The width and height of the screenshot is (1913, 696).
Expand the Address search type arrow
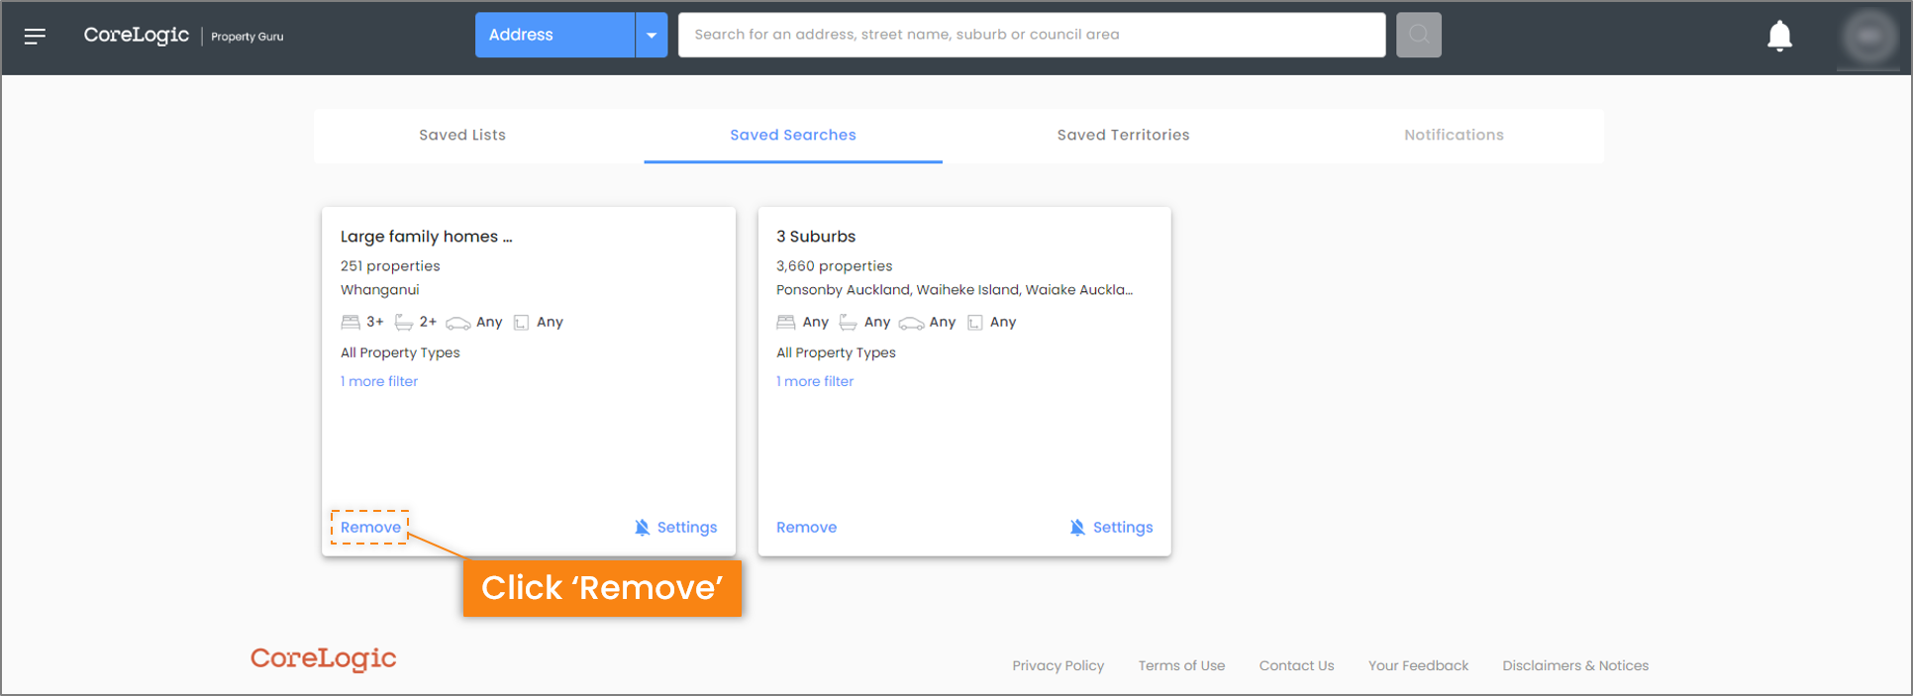652,35
